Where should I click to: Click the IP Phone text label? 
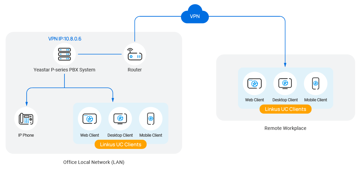click(26, 135)
